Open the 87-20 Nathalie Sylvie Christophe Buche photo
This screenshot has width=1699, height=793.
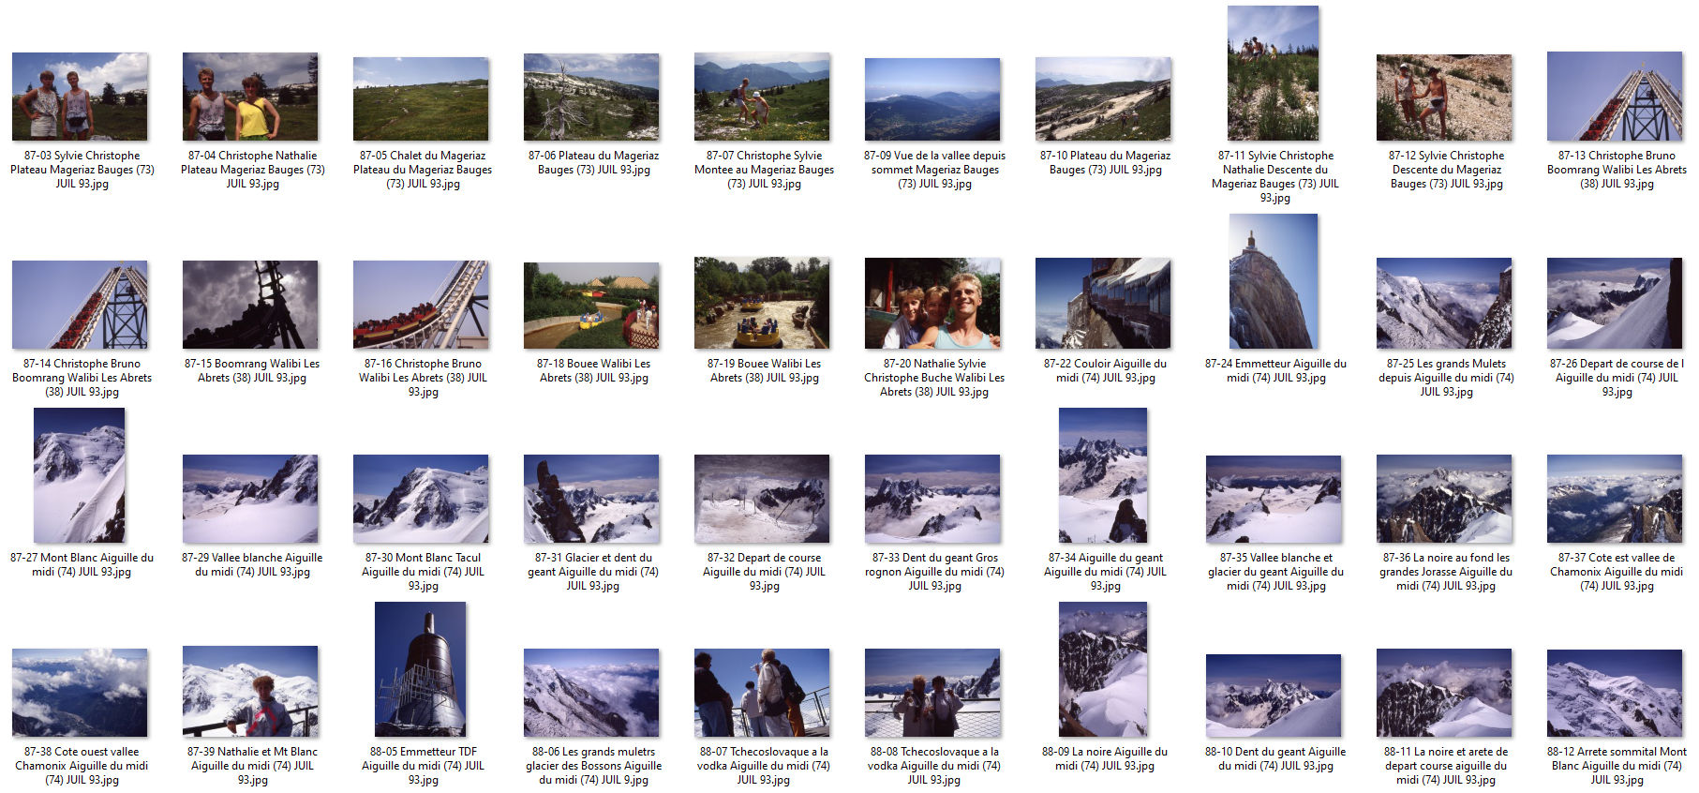click(932, 304)
